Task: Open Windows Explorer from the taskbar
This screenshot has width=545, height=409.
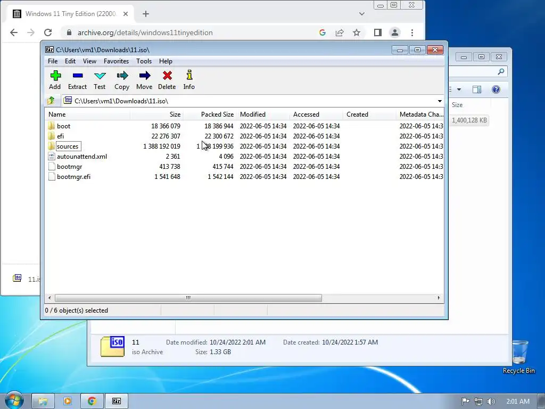Action: (x=43, y=402)
